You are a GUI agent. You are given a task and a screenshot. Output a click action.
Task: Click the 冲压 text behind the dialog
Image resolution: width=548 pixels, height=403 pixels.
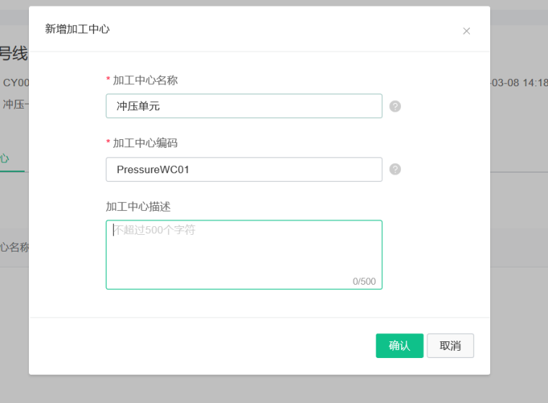(x=15, y=104)
